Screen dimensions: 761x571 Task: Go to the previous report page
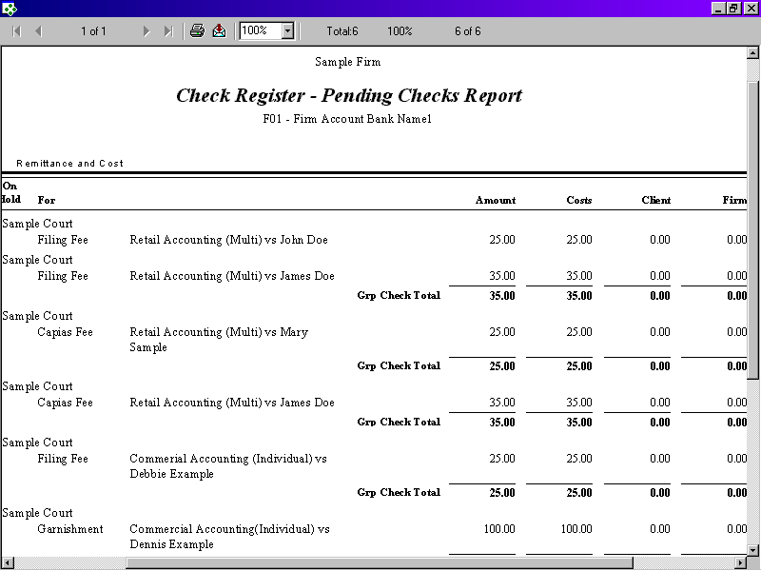coord(38,31)
